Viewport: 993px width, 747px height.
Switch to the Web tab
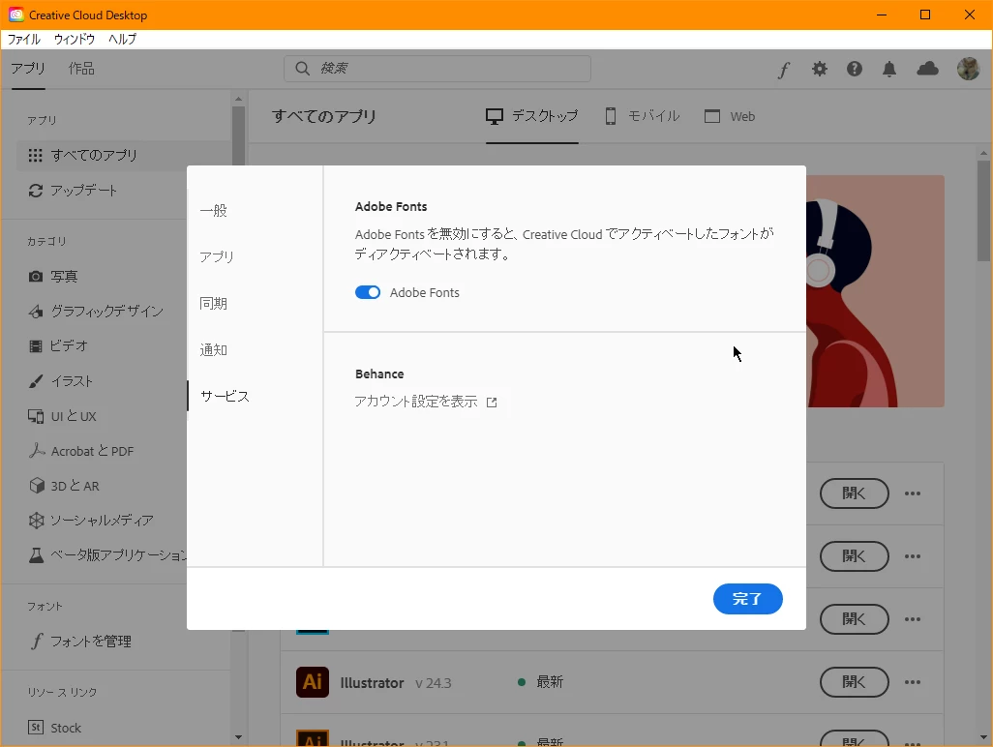(x=730, y=116)
